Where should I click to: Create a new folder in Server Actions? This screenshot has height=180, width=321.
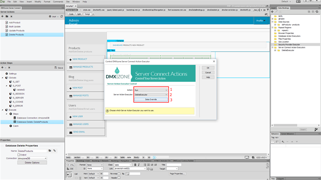pyautogui.click(x=7, y=16)
